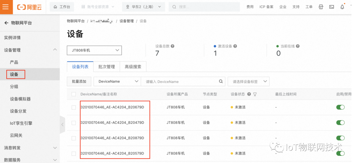Check the row for device B20879D
Viewport: 354px width, 163px height.
[x=74, y=138]
